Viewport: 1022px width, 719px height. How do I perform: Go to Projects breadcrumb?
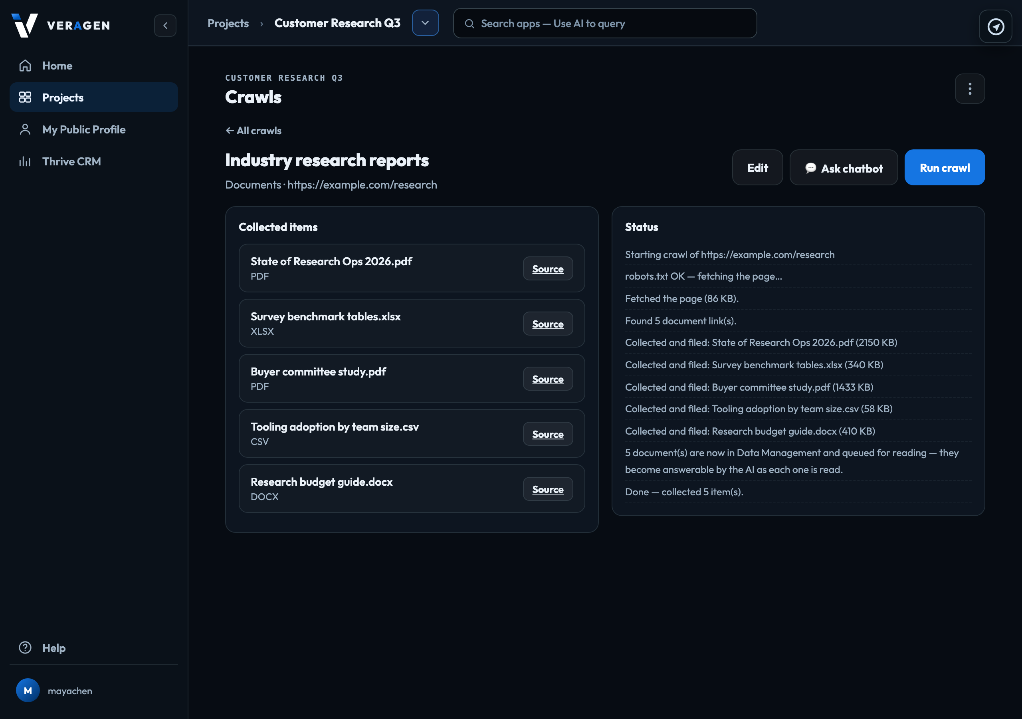[x=228, y=23]
